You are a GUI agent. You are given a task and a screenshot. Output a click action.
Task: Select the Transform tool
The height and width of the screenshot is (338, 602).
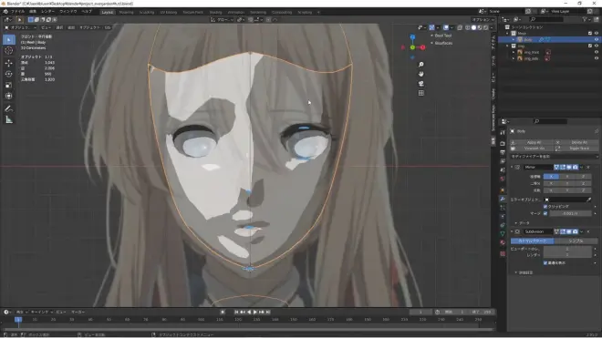tap(9, 96)
